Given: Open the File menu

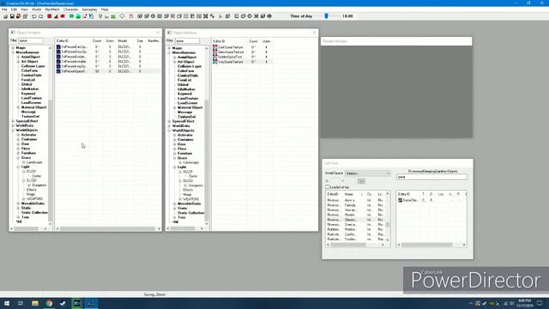Looking at the screenshot, I should tap(4, 9).
